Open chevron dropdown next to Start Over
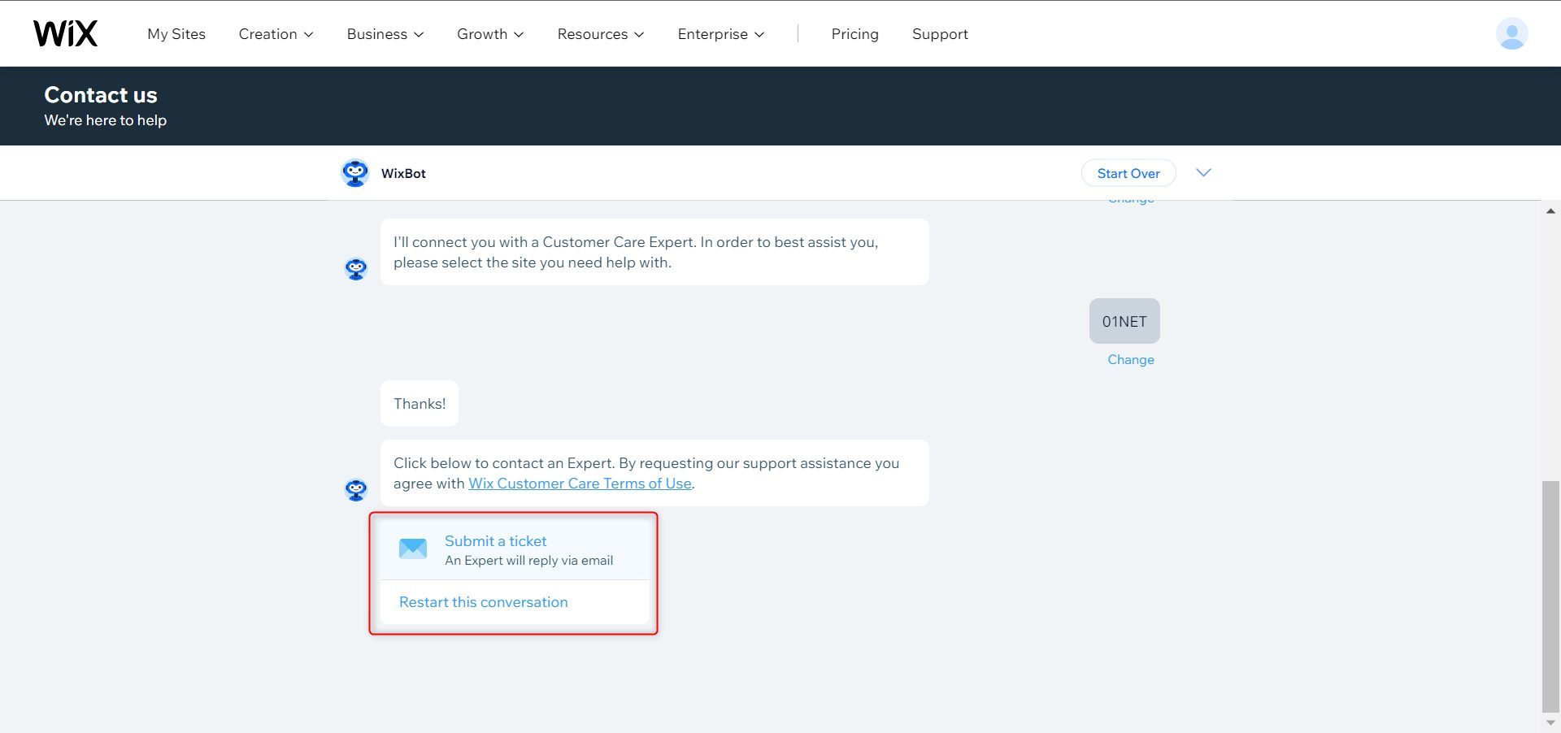This screenshot has height=733, width=1561. [1204, 172]
